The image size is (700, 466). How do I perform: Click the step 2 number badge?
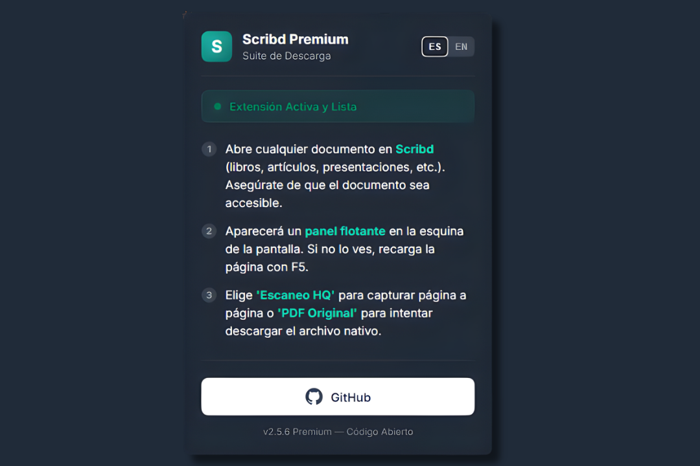click(209, 231)
